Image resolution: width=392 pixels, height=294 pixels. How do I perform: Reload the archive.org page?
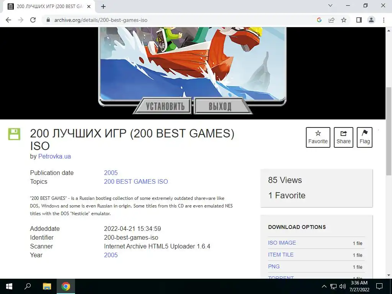point(33,20)
